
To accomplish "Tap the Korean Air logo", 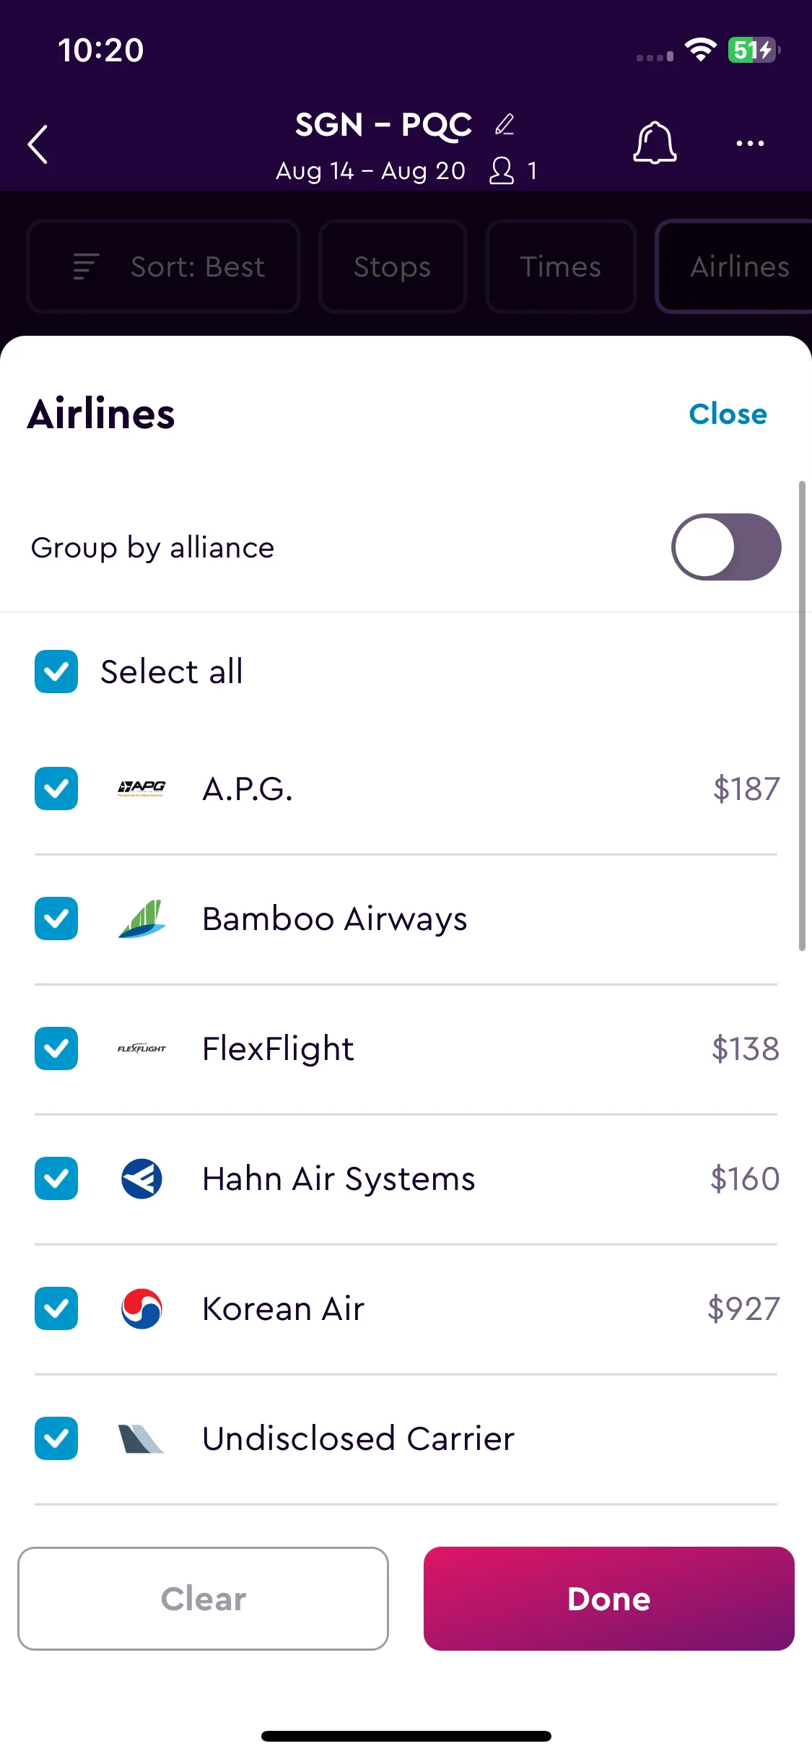I will point(141,1308).
